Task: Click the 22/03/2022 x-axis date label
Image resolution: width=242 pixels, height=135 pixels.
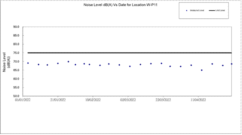Action: tap(163, 100)
